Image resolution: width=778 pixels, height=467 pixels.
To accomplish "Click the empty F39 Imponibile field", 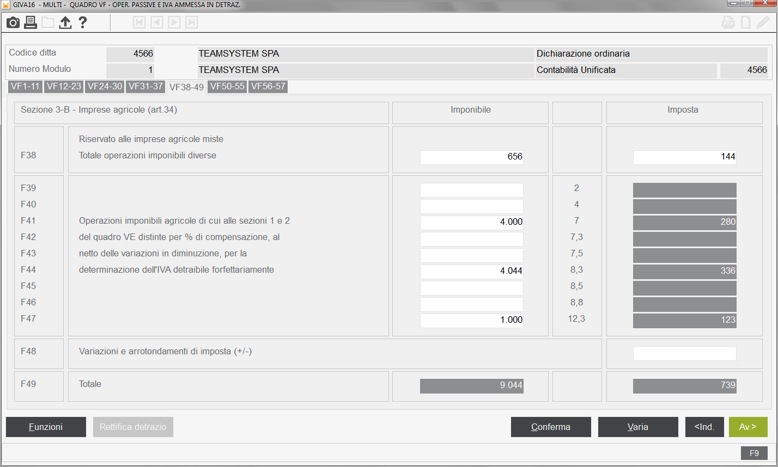I will point(472,190).
